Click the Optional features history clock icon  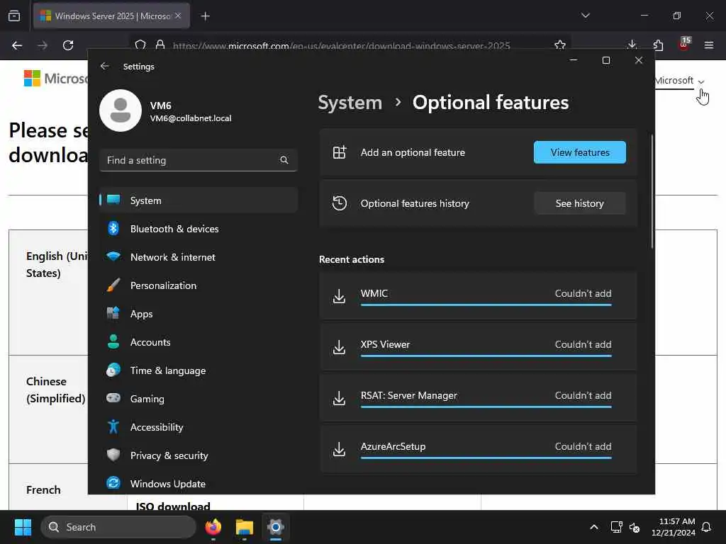[340, 203]
